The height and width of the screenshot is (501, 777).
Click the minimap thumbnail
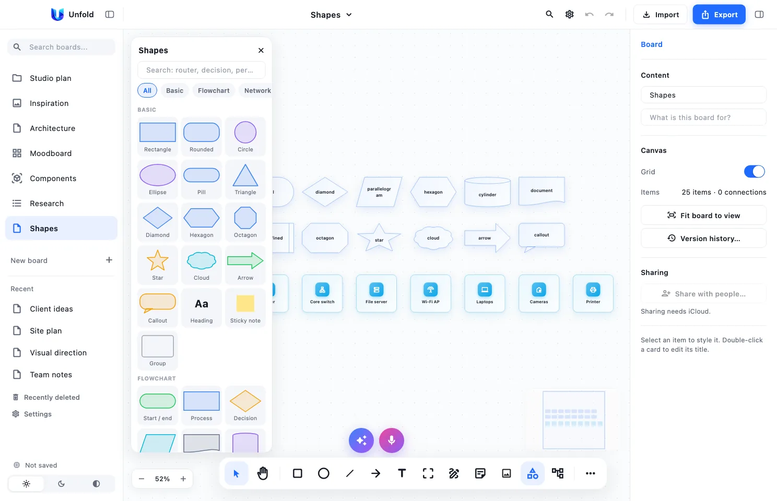pos(574,420)
